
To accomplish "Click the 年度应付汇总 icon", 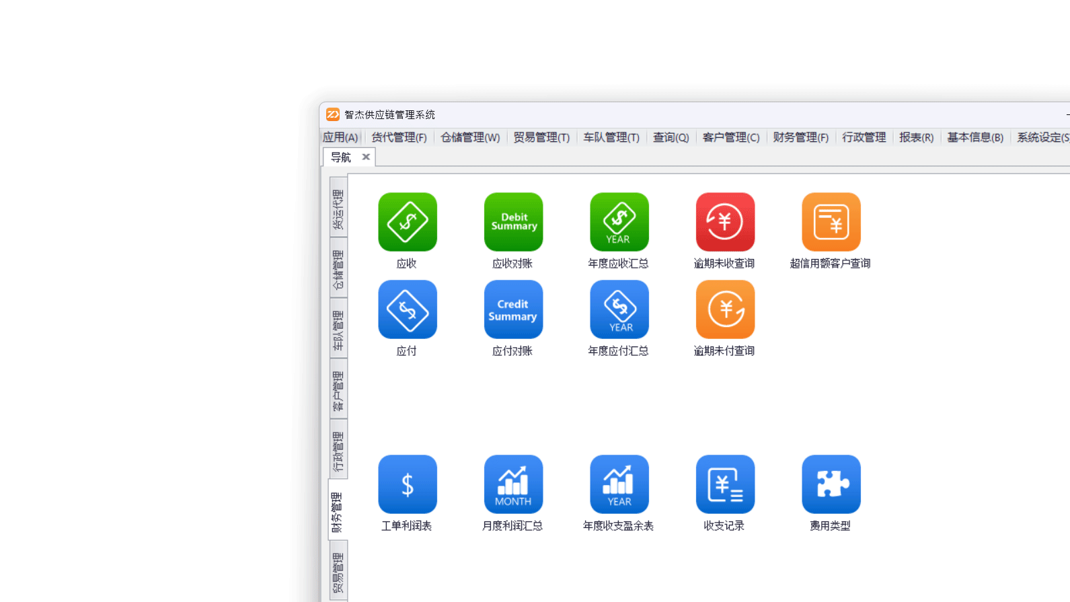I will point(619,309).
